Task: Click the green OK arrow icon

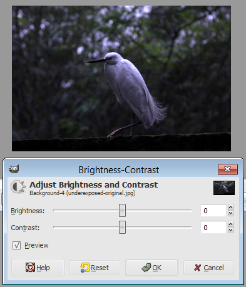Action: coord(146,268)
